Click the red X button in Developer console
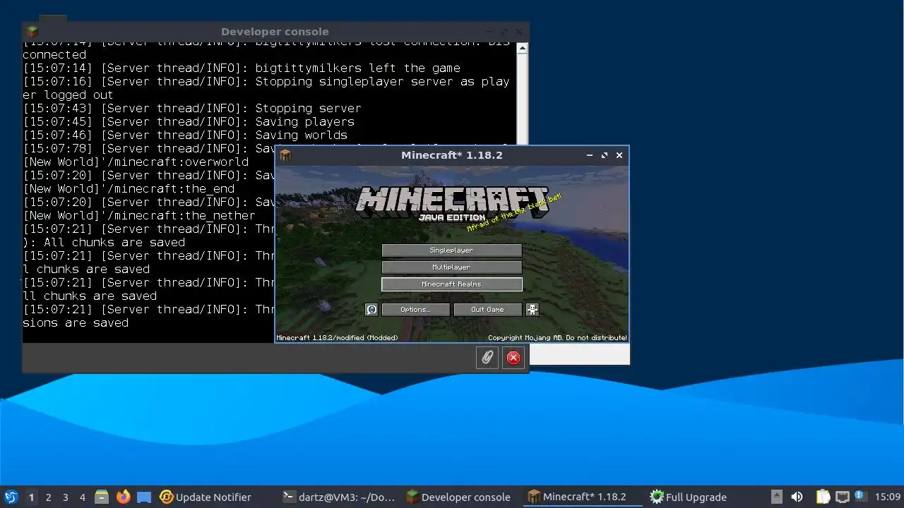 pos(513,358)
